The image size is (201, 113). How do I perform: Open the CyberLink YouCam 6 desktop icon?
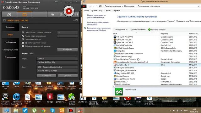(x=5, y=99)
